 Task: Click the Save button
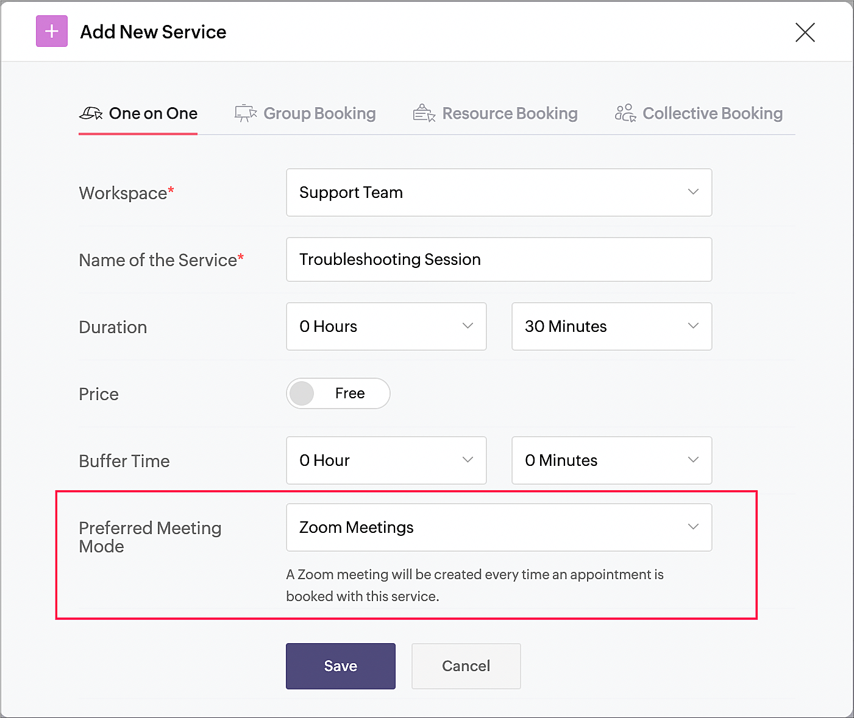pos(341,666)
